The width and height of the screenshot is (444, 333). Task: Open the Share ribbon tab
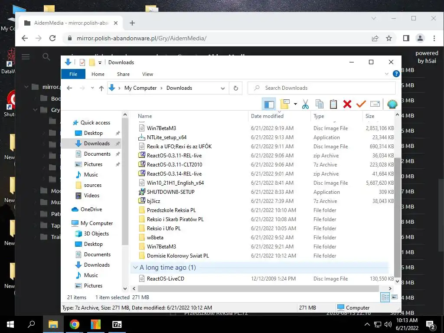(123, 74)
